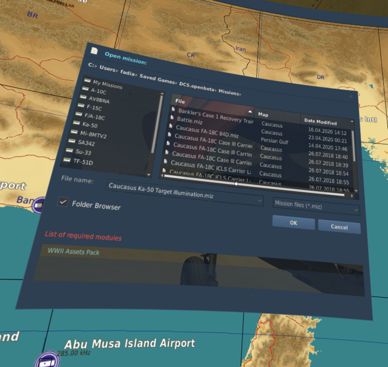Viewport: 388px width, 367px height.
Task: Click the Cancel button
Action: 339,227
